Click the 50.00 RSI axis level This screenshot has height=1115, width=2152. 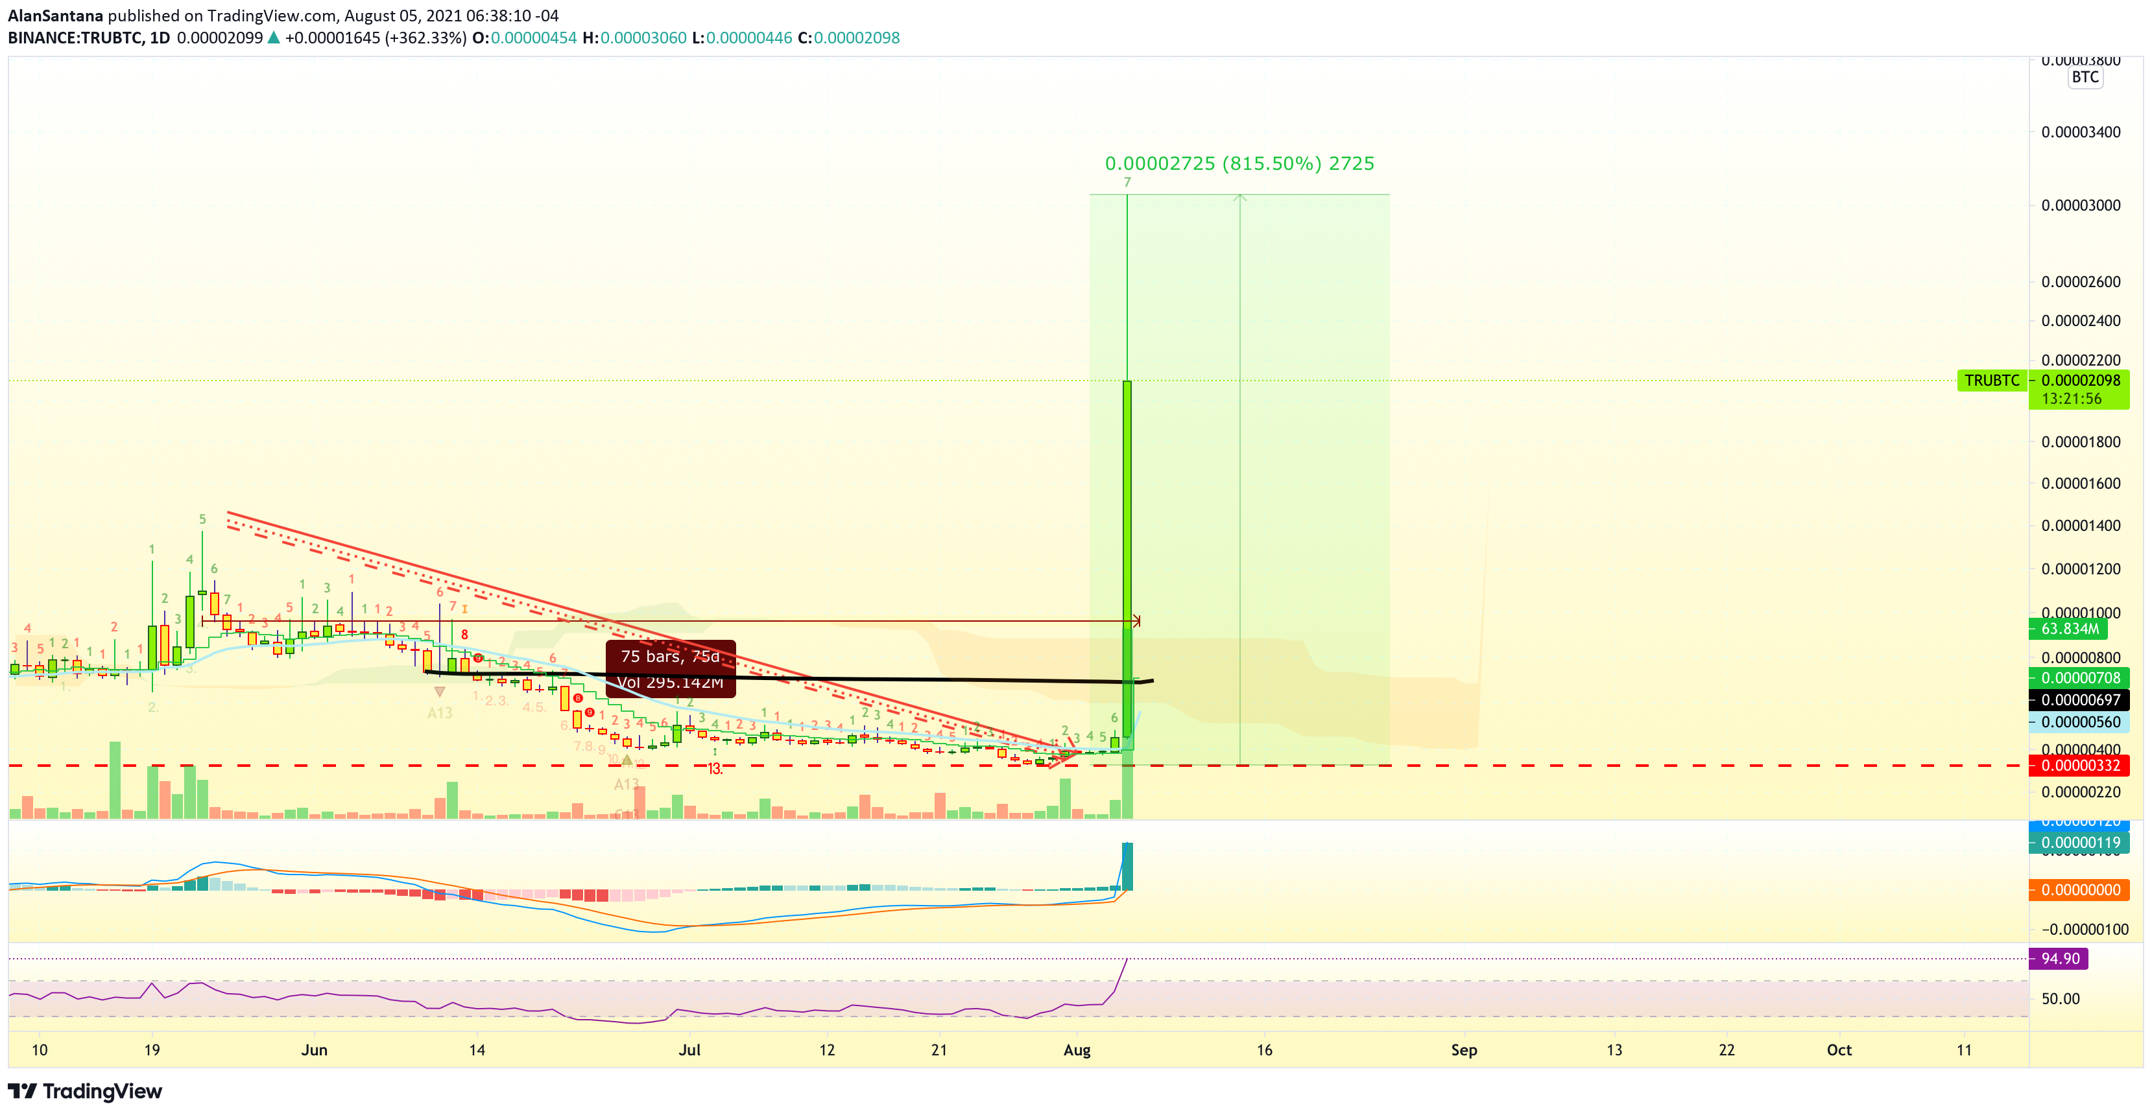(x=2061, y=999)
